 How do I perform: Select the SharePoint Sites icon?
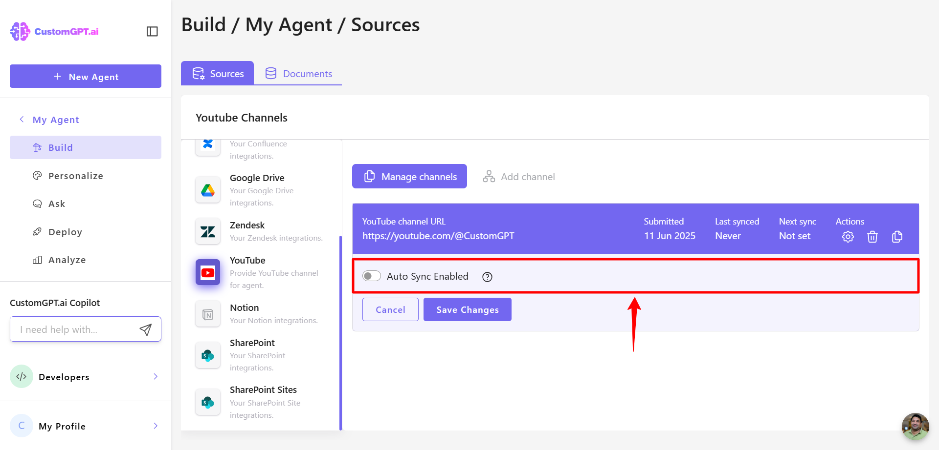click(208, 402)
